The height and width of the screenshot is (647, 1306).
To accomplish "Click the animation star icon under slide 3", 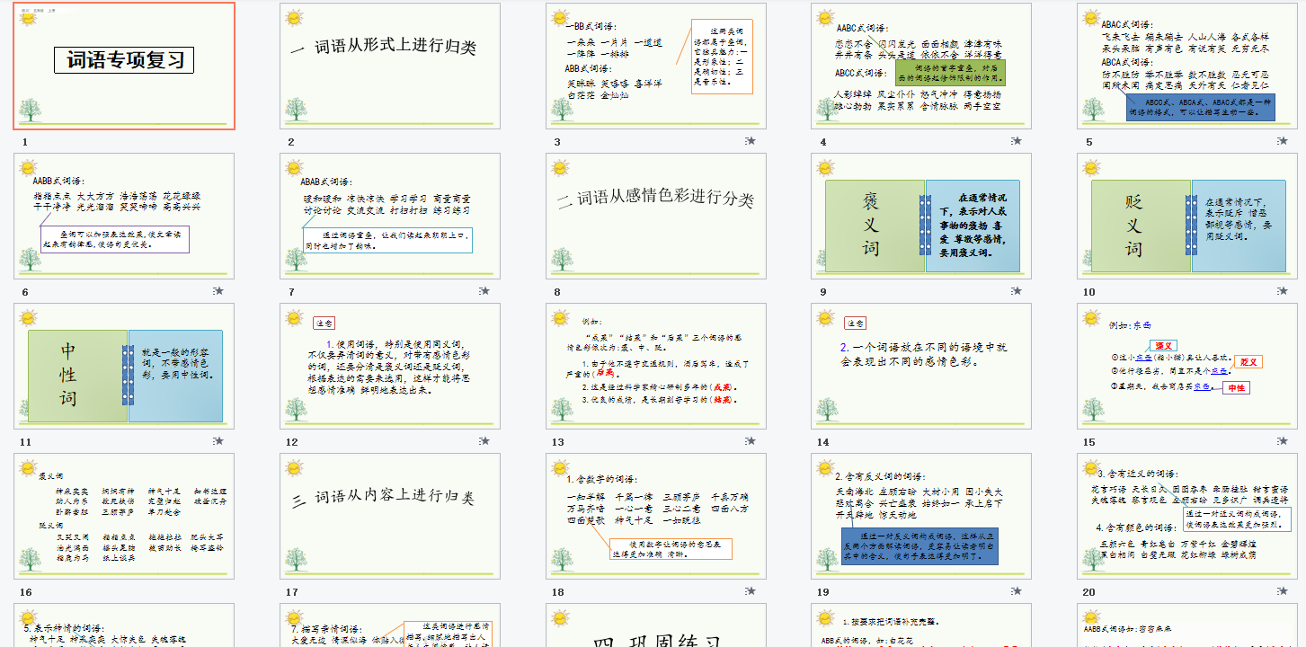I will (751, 141).
